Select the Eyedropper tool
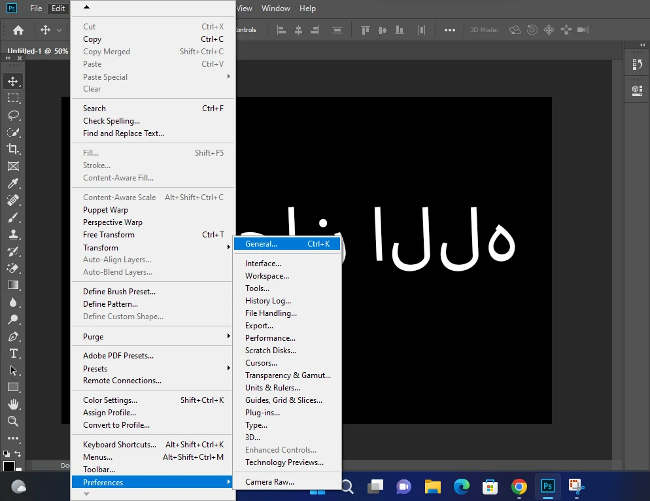 click(x=13, y=183)
